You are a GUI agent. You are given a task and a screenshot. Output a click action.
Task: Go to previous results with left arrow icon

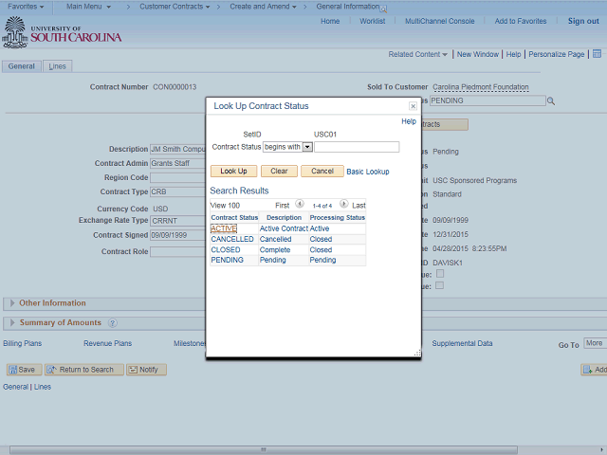click(300, 204)
